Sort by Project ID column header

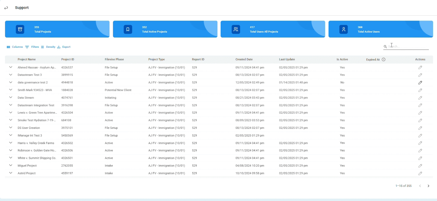click(68, 59)
